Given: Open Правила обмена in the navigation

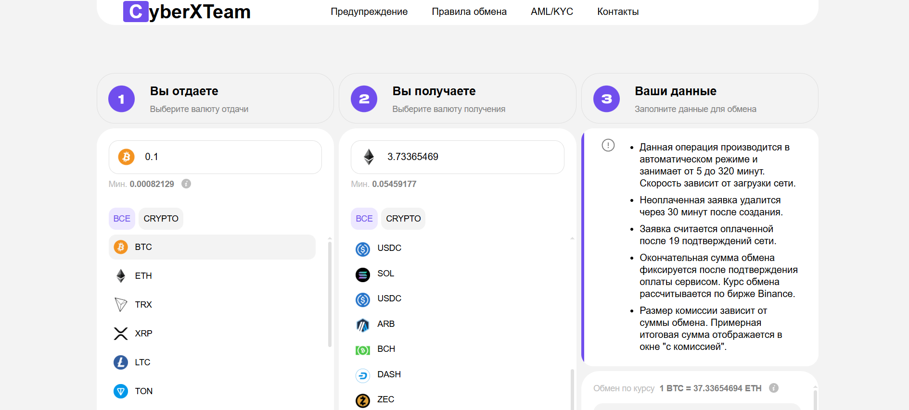Looking at the screenshot, I should [x=469, y=12].
